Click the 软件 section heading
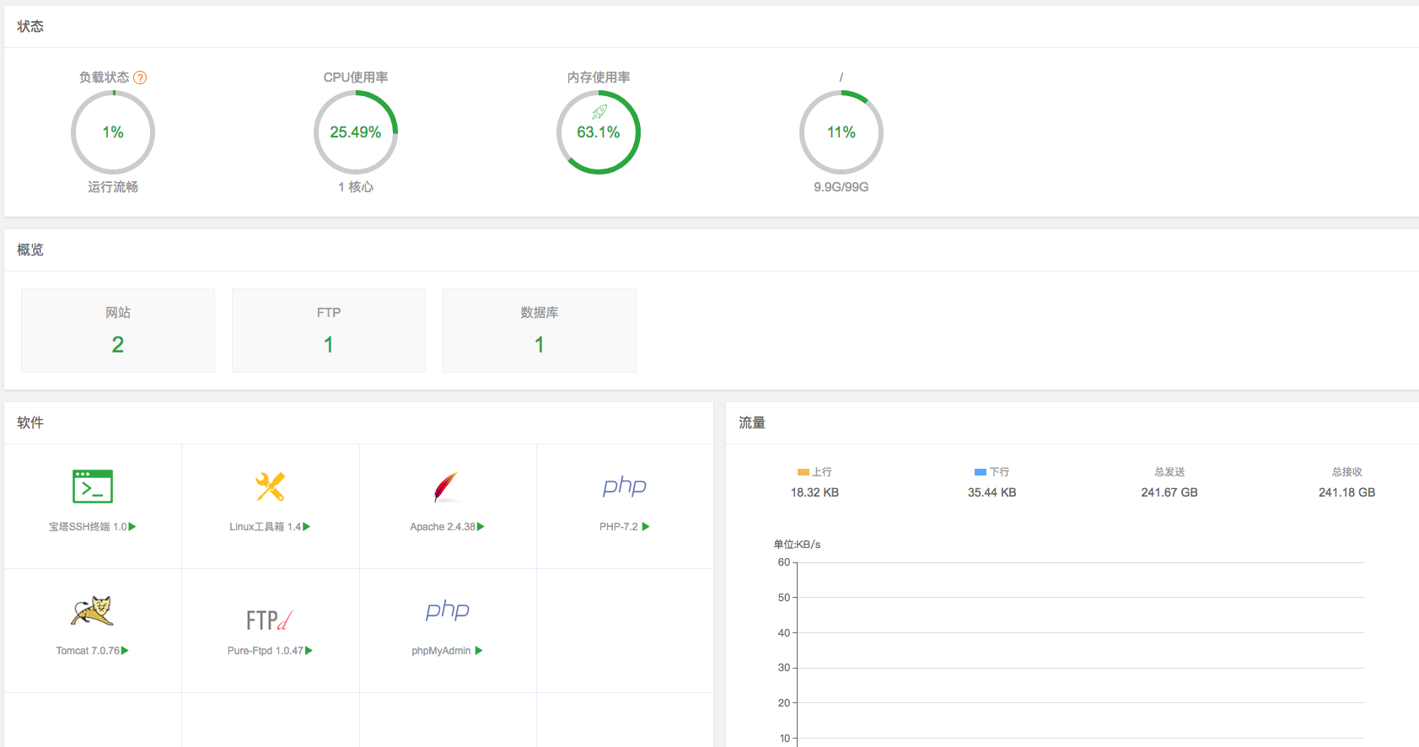1419x747 pixels. 30,423
